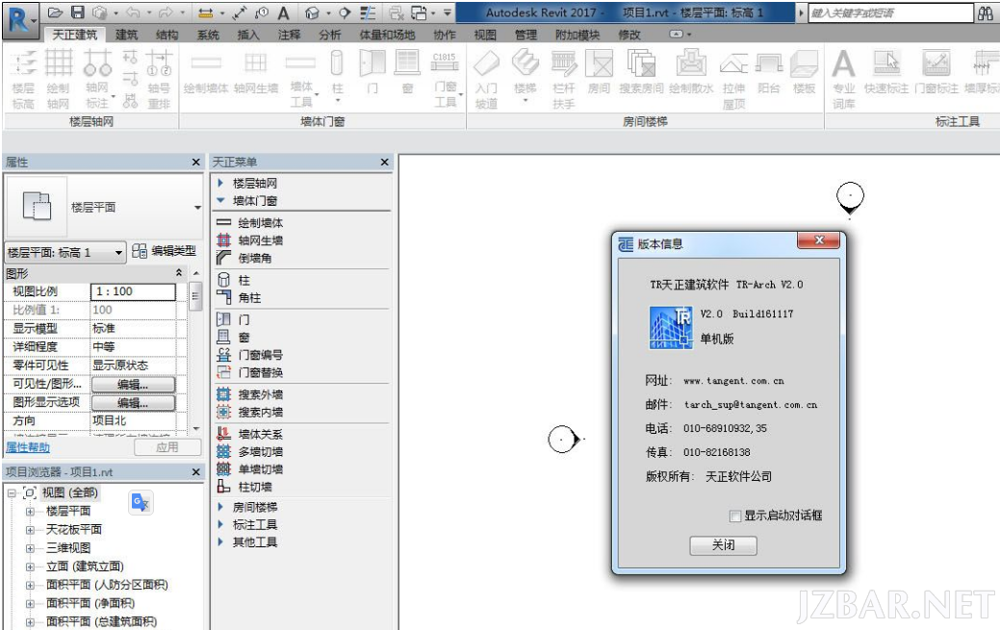Image resolution: width=1000 pixels, height=630 pixels.
Task: Close the 天正菜单 panel
Action: coord(385,162)
